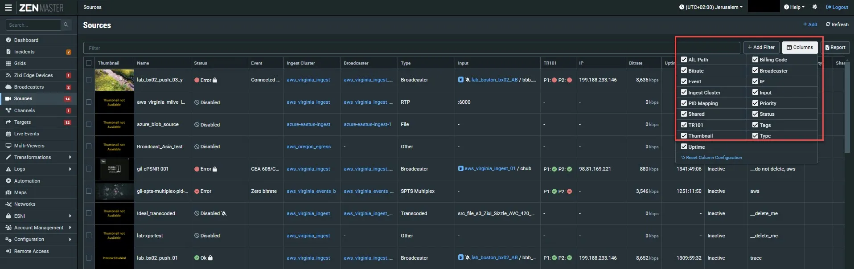Screen dimensions: 854x269
Task: Toggle the Columns button
Action: click(800, 47)
